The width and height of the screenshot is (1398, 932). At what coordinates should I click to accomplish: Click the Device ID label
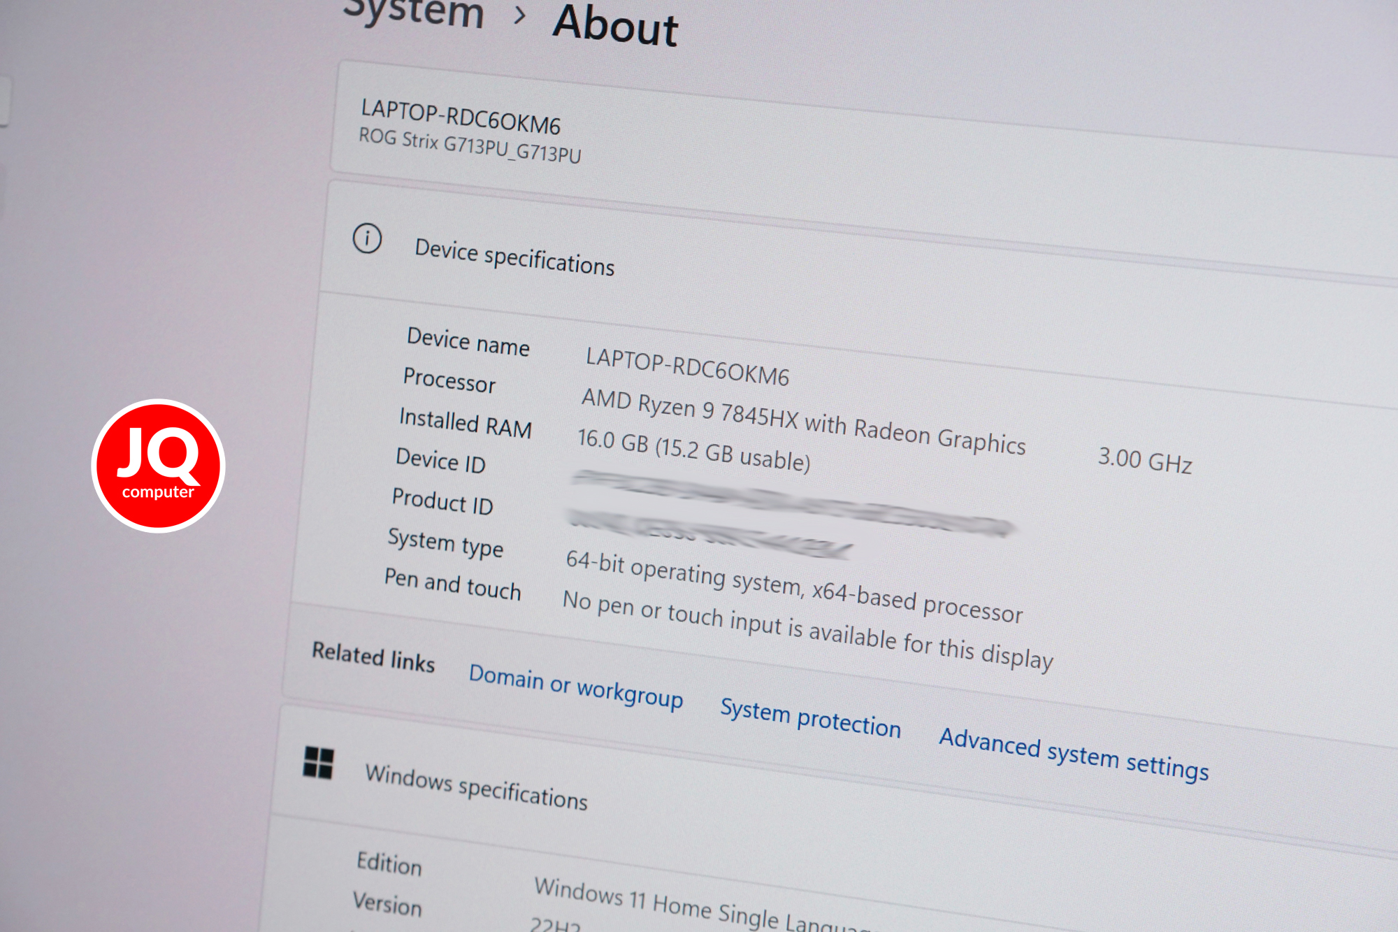440,460
